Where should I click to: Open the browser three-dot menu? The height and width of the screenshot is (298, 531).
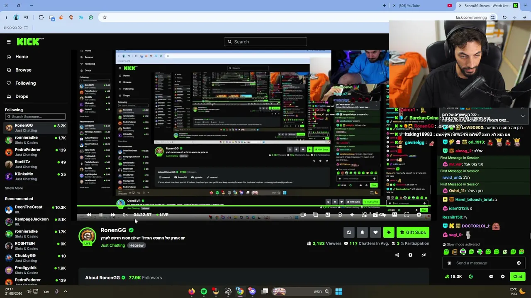click(x=6, y=17)
